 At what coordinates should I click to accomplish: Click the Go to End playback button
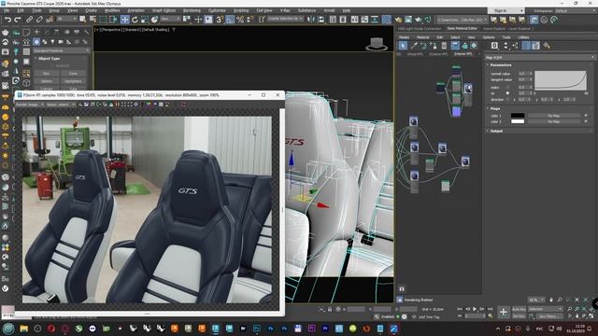click(x=491, y=309)
